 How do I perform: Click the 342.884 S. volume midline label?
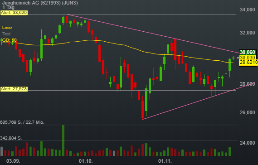[11, 138]
